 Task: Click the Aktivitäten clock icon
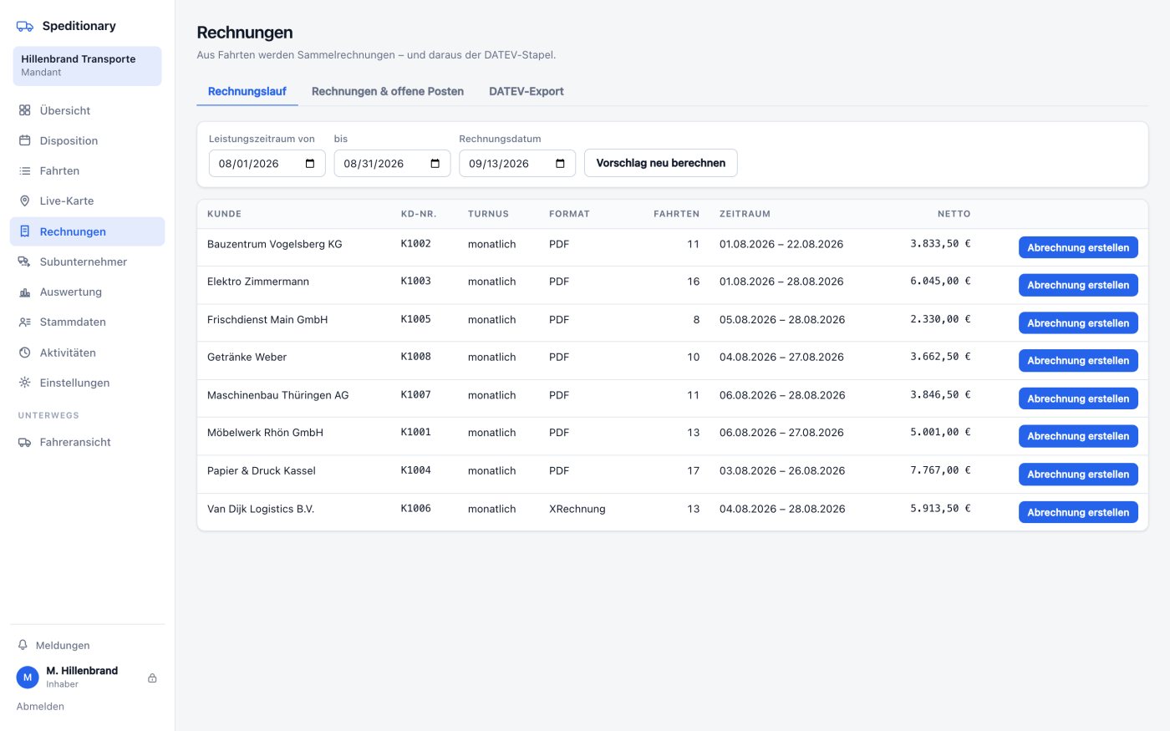[x=25, y=353]
